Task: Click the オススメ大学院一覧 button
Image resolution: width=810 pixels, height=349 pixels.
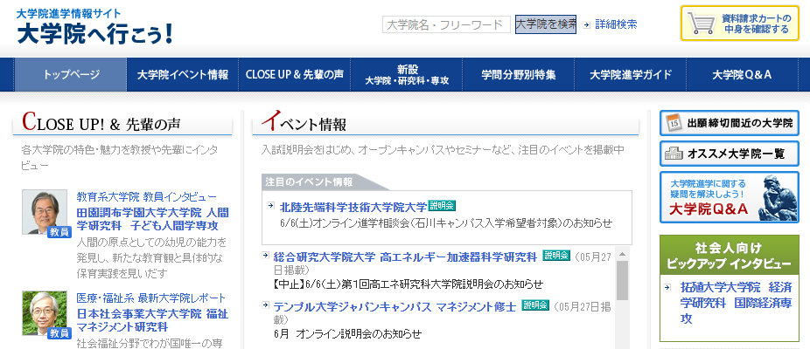Action: [x=729, y=154]
